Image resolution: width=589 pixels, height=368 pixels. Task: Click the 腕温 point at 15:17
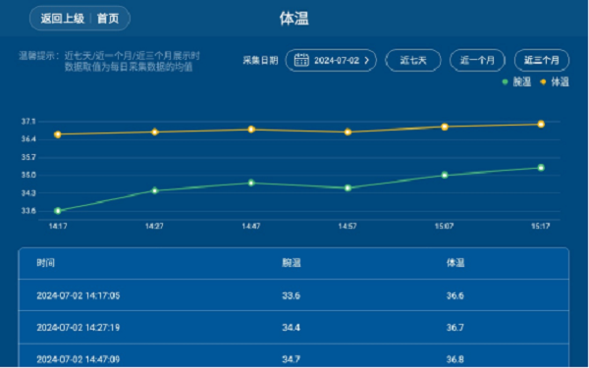[541, 168]
